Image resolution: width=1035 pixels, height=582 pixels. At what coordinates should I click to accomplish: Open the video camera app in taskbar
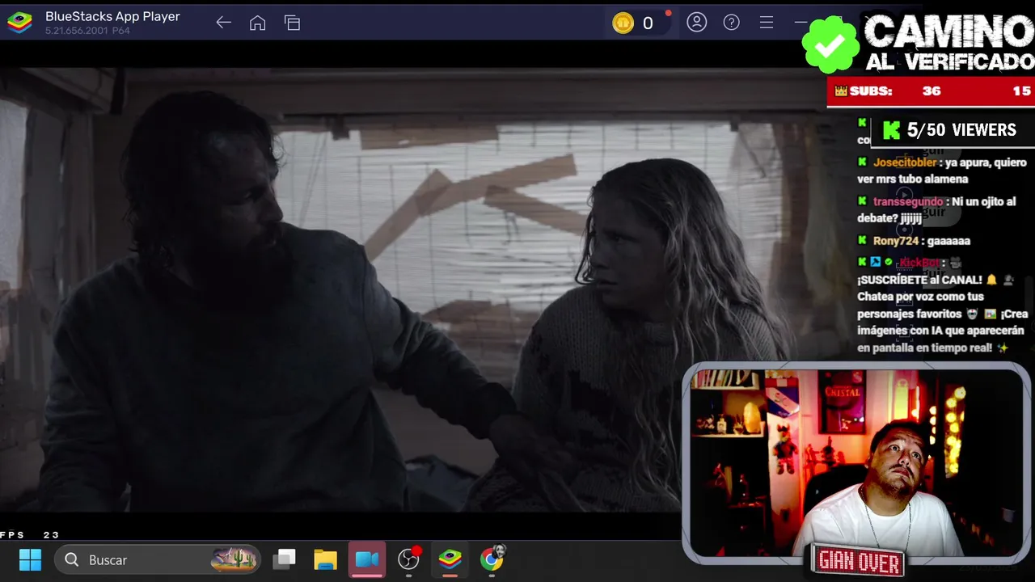tap(367, 559)
